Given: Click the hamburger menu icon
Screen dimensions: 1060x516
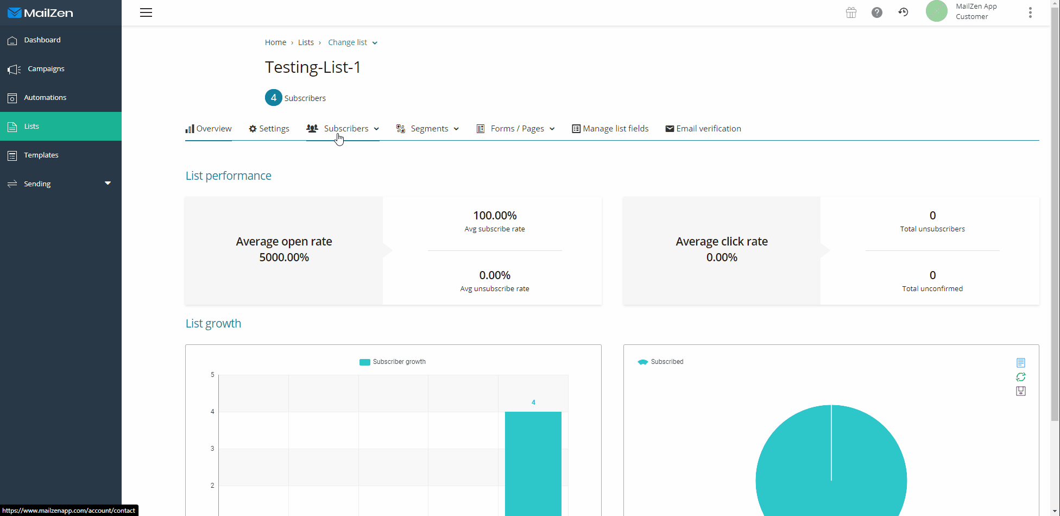Looking at the screenshot, I should (146, 12).
